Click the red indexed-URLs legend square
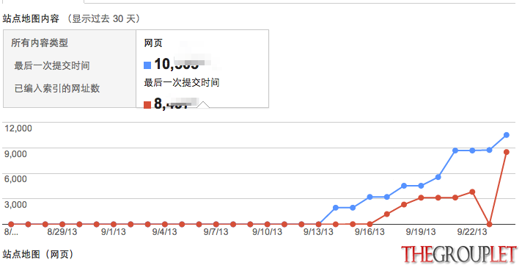The width and height of the screenshot is (522, 268). [x=147, y=105]
